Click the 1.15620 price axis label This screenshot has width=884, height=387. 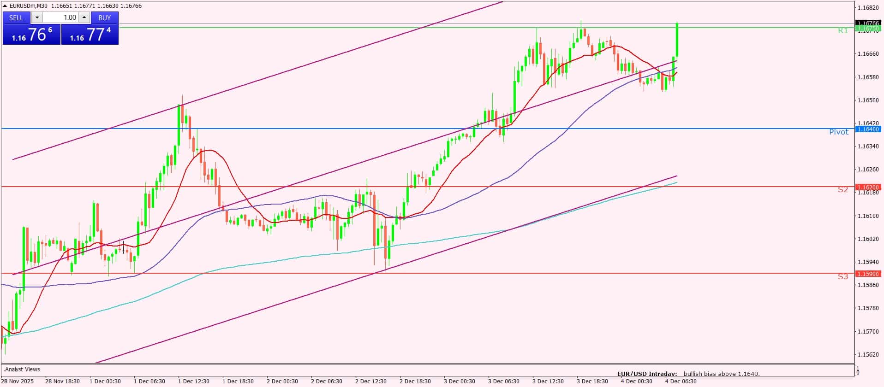pyautogui.click(x=868, y=355)
